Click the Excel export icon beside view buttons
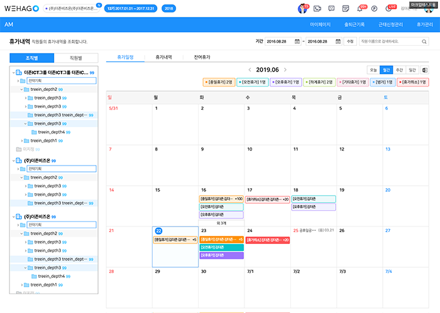Viewport: 440px width, 313px height. [425, 70]
